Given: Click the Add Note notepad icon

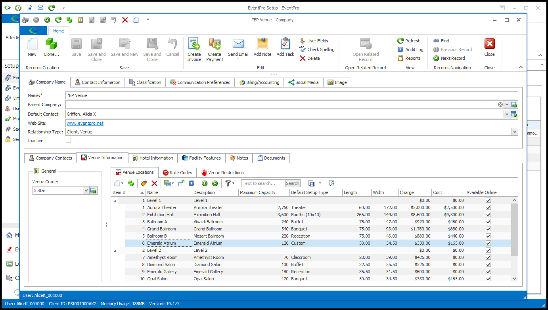Looking at the screenshot, I should pyautogui.click(x=263, y=44).
